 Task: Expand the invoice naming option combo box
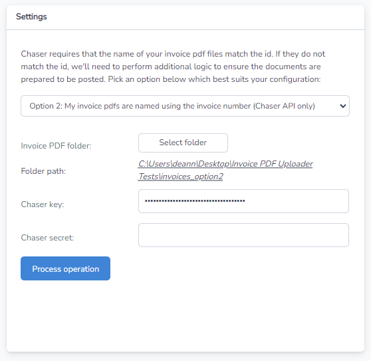(185, 106)
